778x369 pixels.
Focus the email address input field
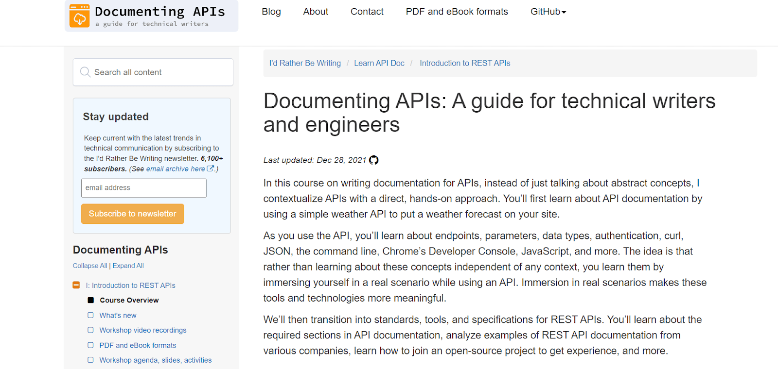point(144,188)
